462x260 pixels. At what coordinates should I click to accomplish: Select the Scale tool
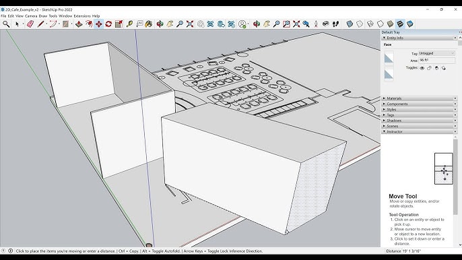pos(119,24)
